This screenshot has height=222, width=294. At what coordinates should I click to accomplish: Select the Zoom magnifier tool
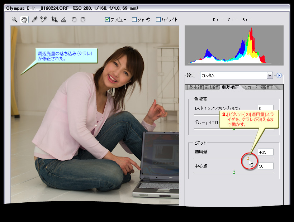click(14, 19)
